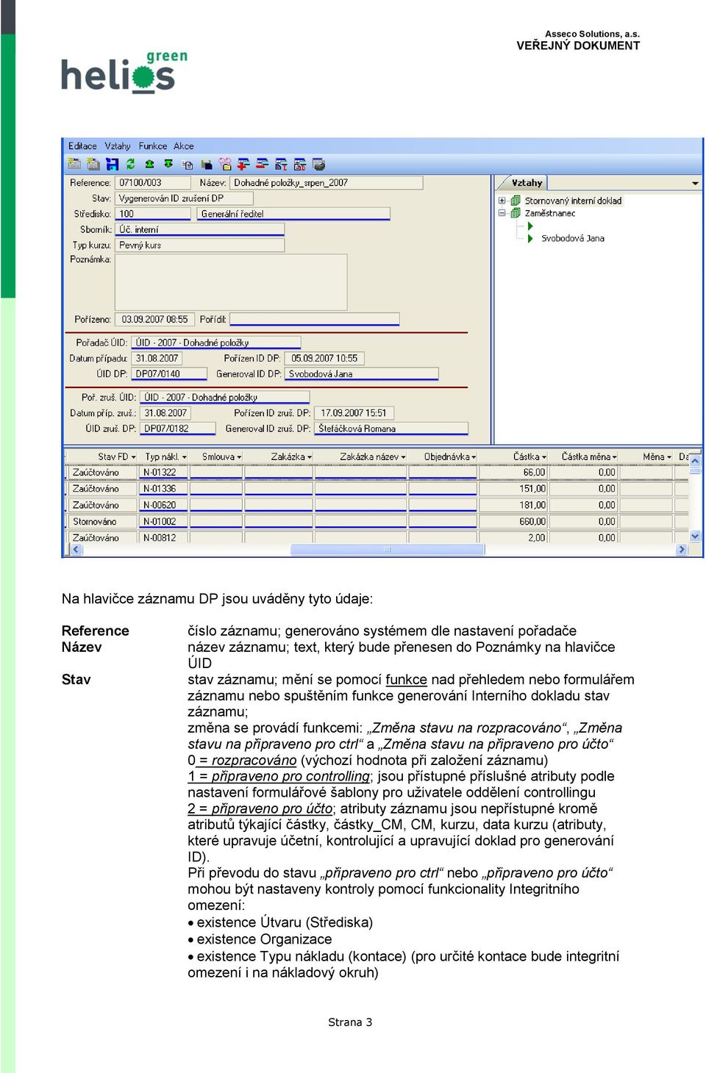Click the Generoval ID zruš. DP Štefáčková Romana field
The image size is (706, 1073).
[391, 428]
